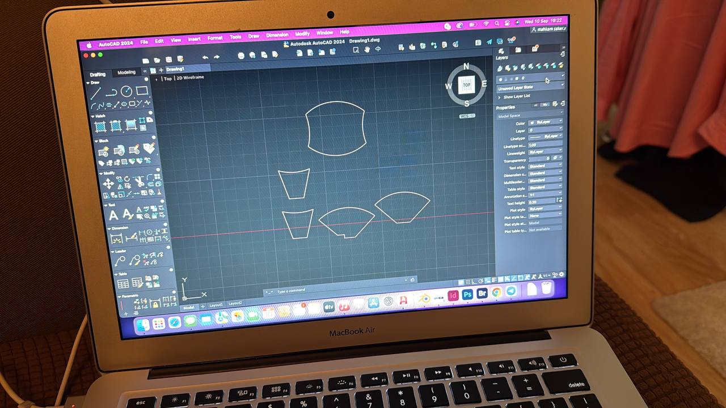
Task: Choose the large Multiline Text tool
Action: click(x=113, y=215)
